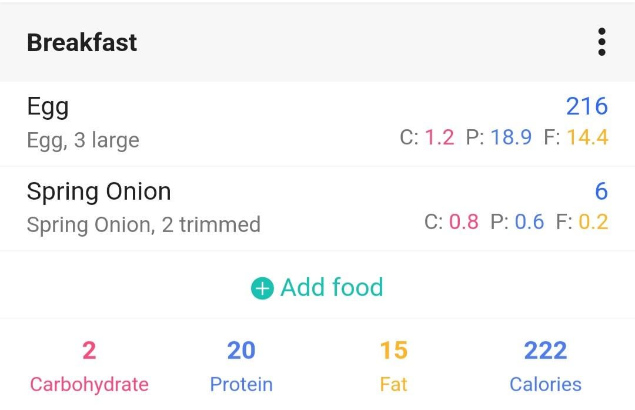Tap the Spring Onion 6 calorie value

pos(601,191)
